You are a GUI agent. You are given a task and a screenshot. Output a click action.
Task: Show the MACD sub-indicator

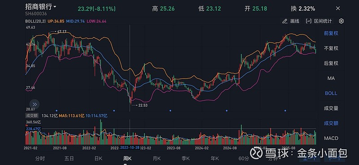tap(331, 138)
